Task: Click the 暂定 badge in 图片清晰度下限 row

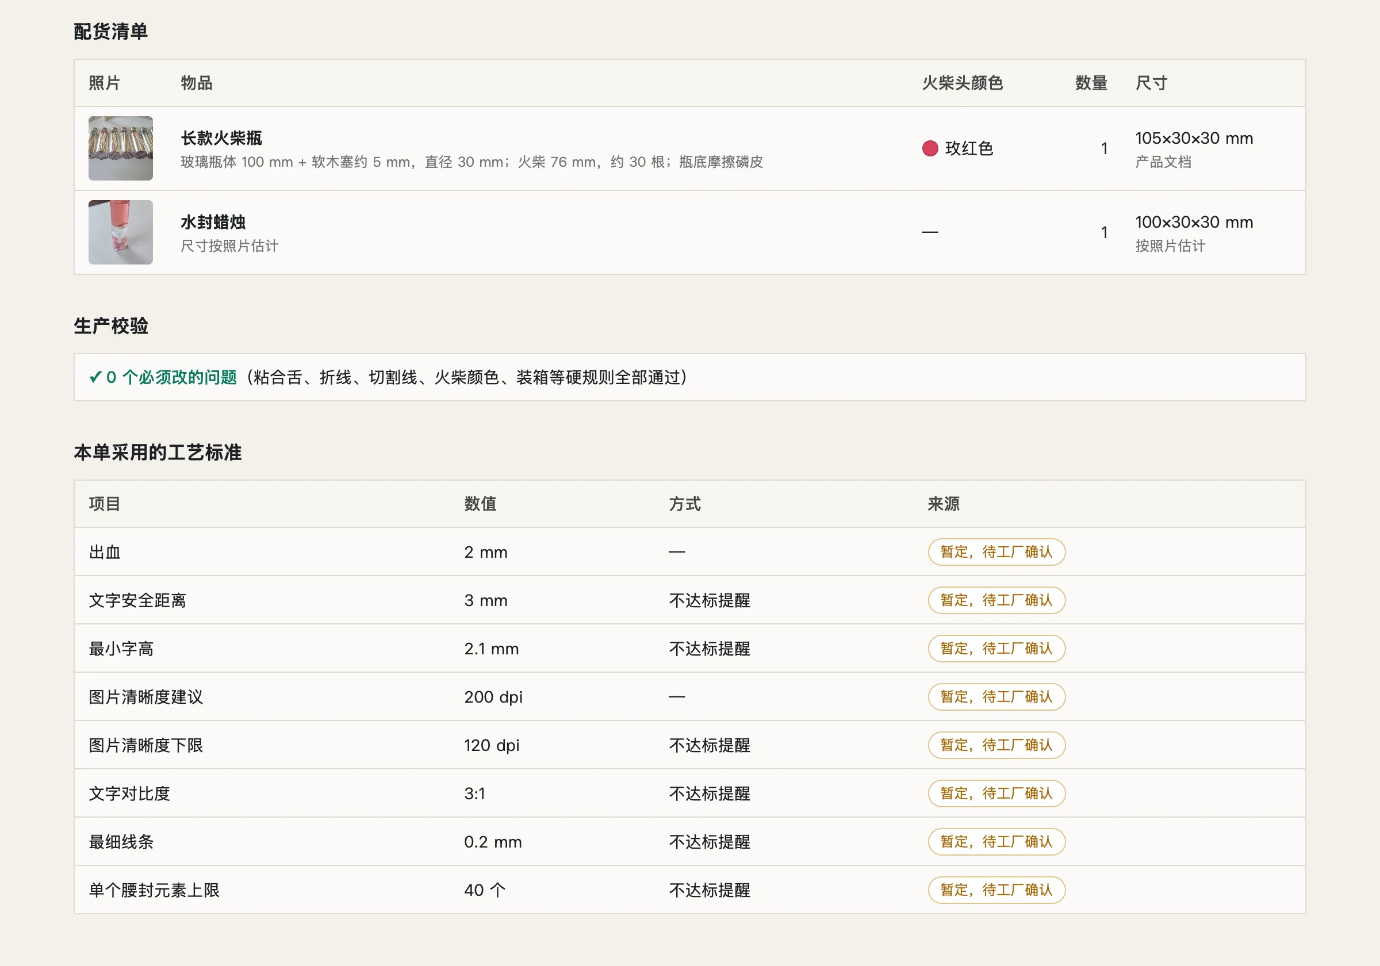Action: pos(996,745)
